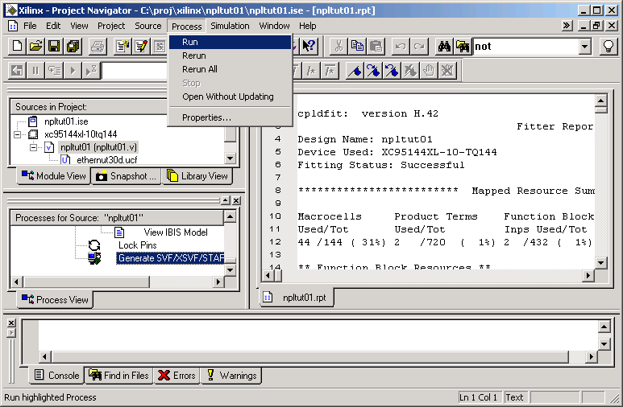Click the report editor scroll right arrow

[588, 275]
